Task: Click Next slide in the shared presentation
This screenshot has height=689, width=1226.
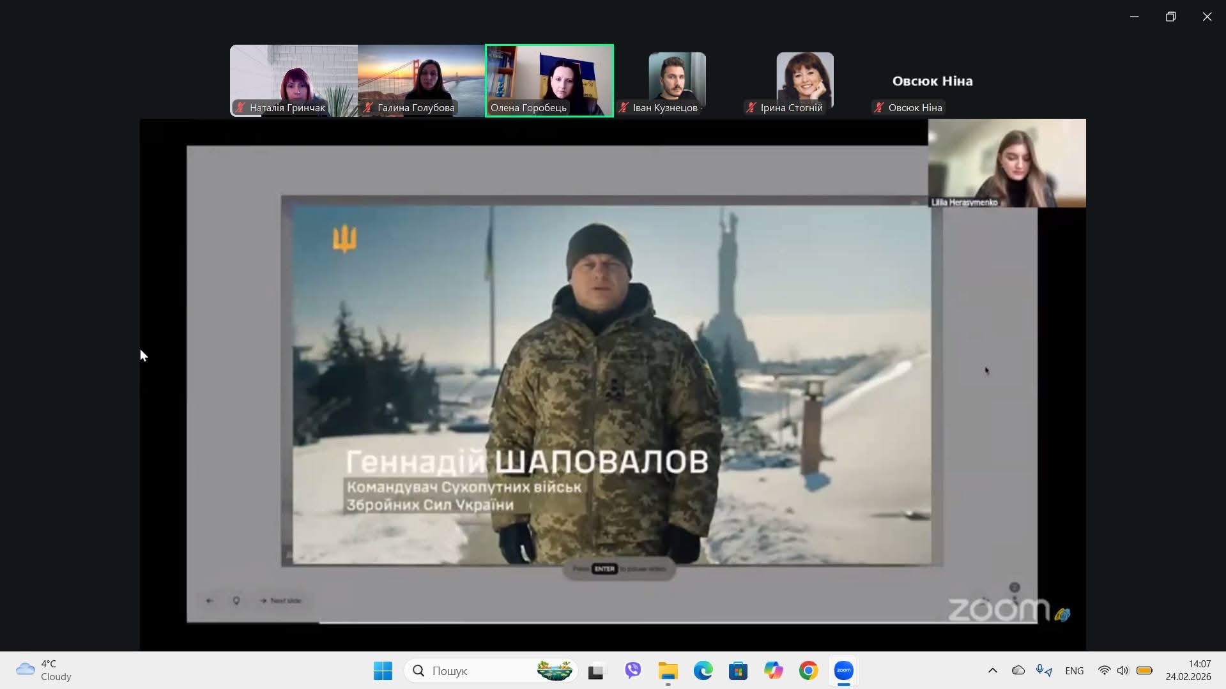Action: pyautogui.click(x=280, y=600)
